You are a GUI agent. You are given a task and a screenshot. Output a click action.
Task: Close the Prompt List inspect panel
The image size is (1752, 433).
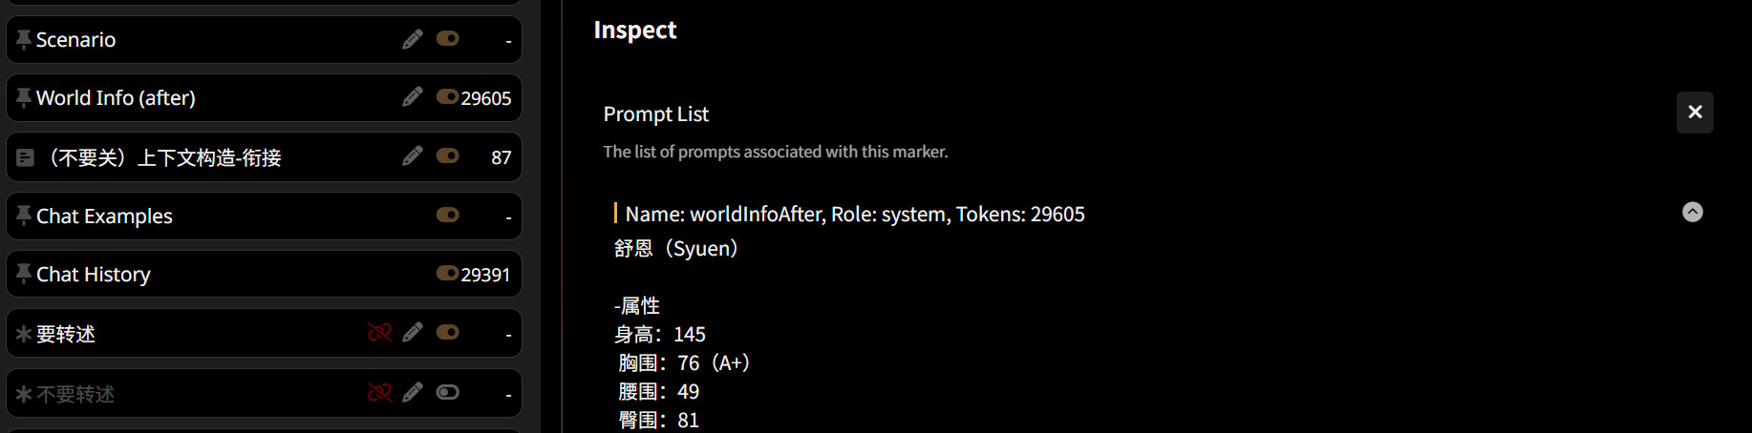click(x=1696, y=113)
